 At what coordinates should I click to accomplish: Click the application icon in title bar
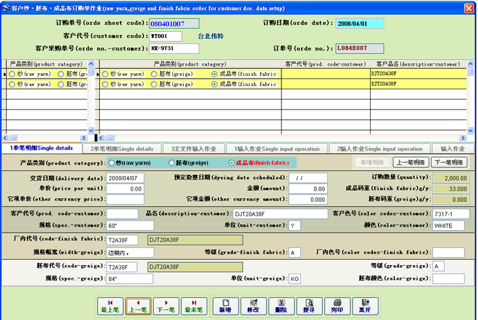tap(6, 8)
